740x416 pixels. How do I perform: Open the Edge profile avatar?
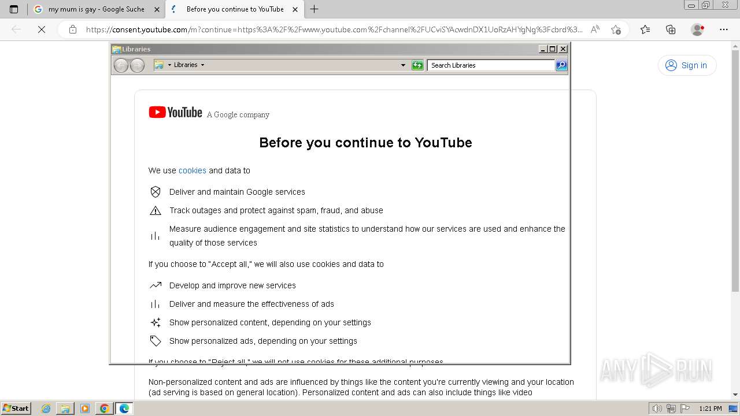click(x=698, y=29)
